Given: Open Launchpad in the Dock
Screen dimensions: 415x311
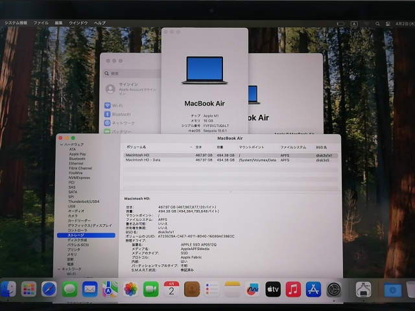Looking at the screenshot, I should point(29,290).
